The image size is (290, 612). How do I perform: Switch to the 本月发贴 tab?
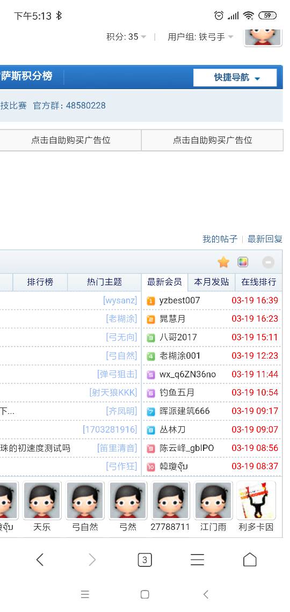click(x=211, y=282)
